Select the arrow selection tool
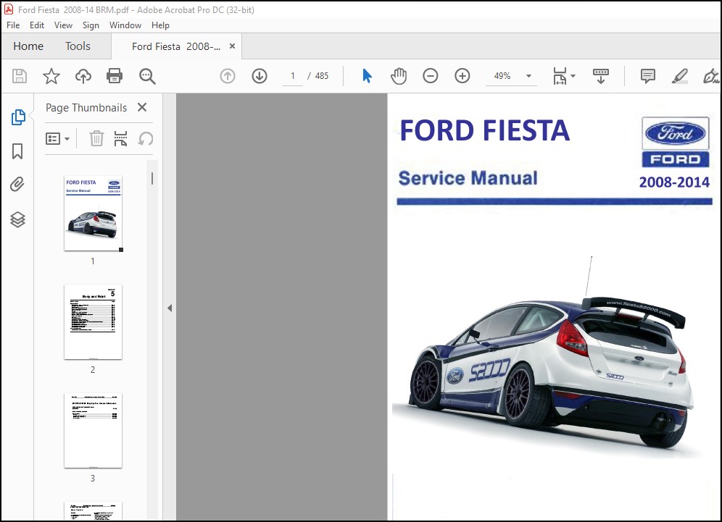Viewport: 722px width, 522px height. 367,76
